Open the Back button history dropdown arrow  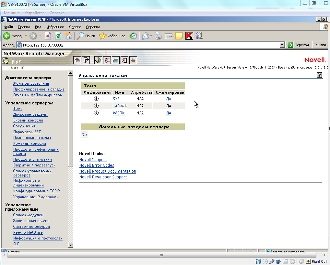[26, 36]
